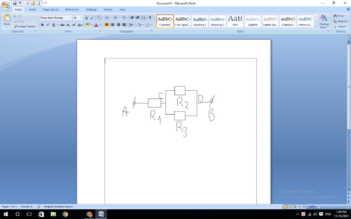The image size is (351, 219).
Task: Open the Clipboard pane launcher
Action: 35,31
